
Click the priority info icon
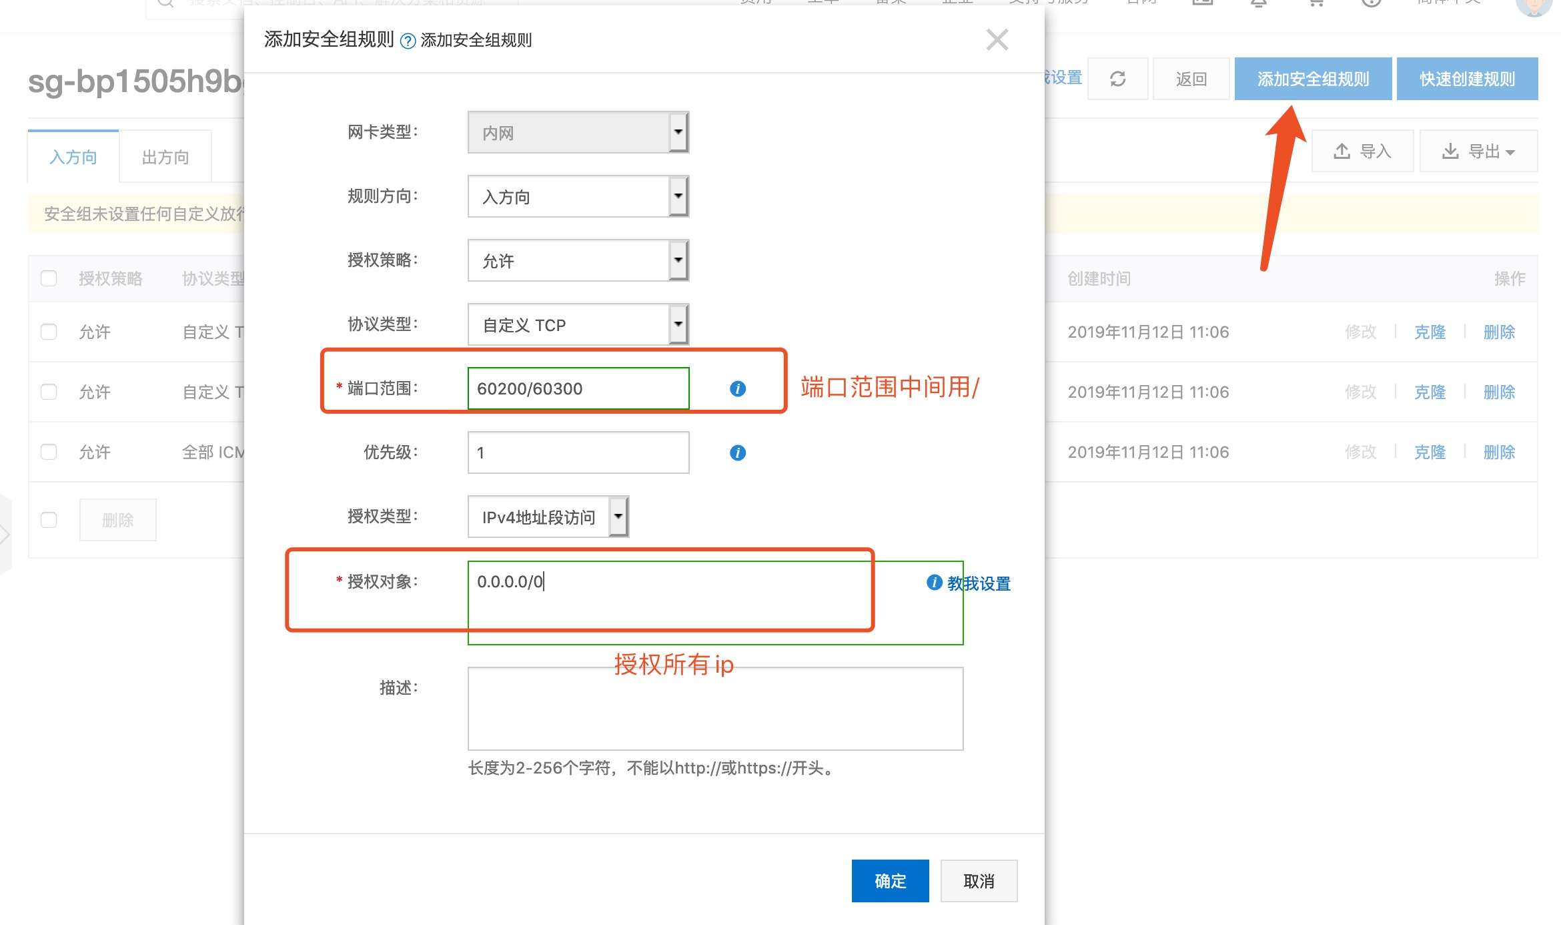(737, 452)
